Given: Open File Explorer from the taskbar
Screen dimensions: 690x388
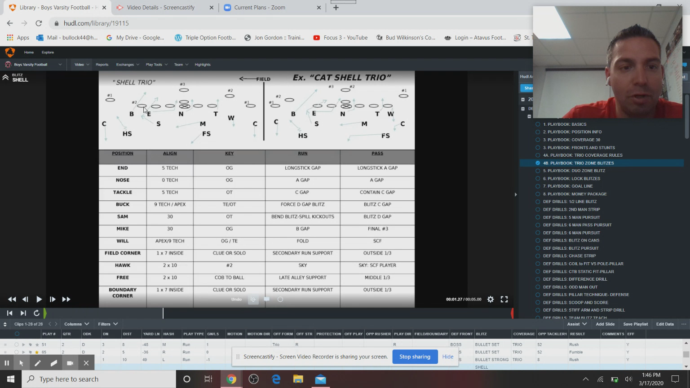Looking at the screenshot, I should point(298,379).
